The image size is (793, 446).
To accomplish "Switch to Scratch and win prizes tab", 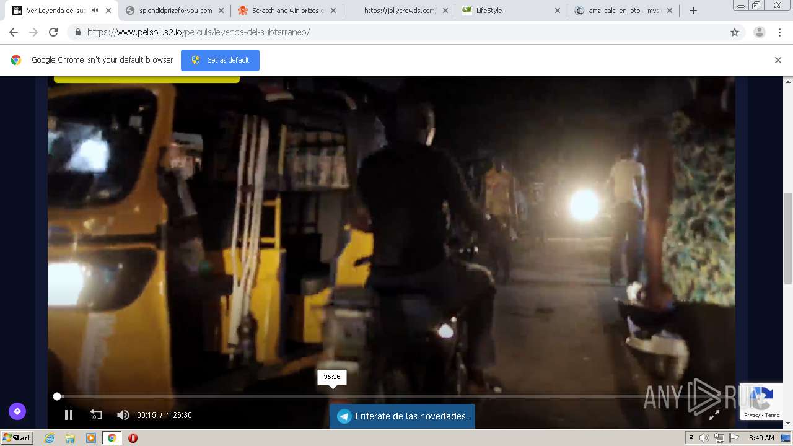I will point(286,11).
